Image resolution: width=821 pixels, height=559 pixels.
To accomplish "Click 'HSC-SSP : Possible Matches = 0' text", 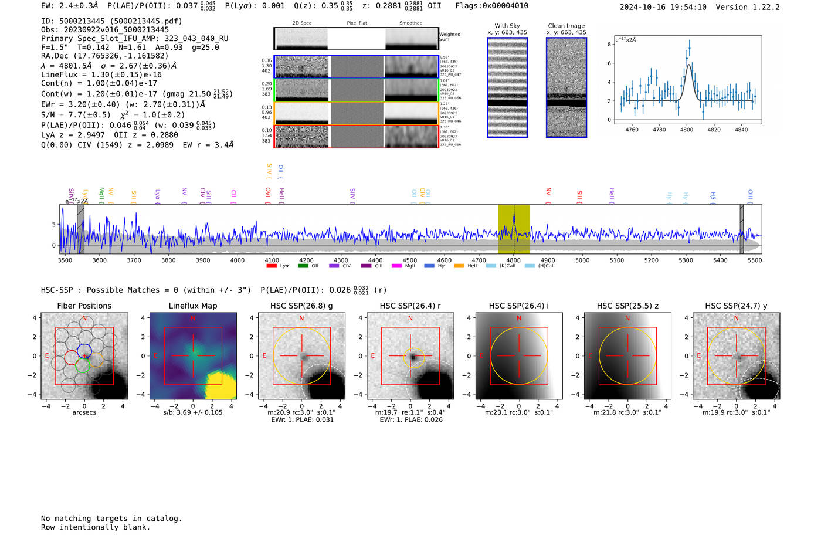I will [x=110, y=290].
